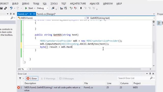Open the undo history dropdown arrow
This screenshot has height=92, width=163.
tap(15, 8)
